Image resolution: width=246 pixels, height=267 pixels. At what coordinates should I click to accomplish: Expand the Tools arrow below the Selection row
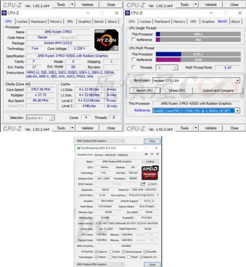(72, 128)
